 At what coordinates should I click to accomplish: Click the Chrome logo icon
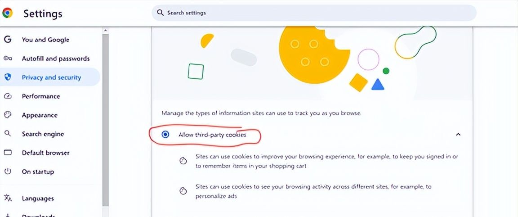coord(8,13)
